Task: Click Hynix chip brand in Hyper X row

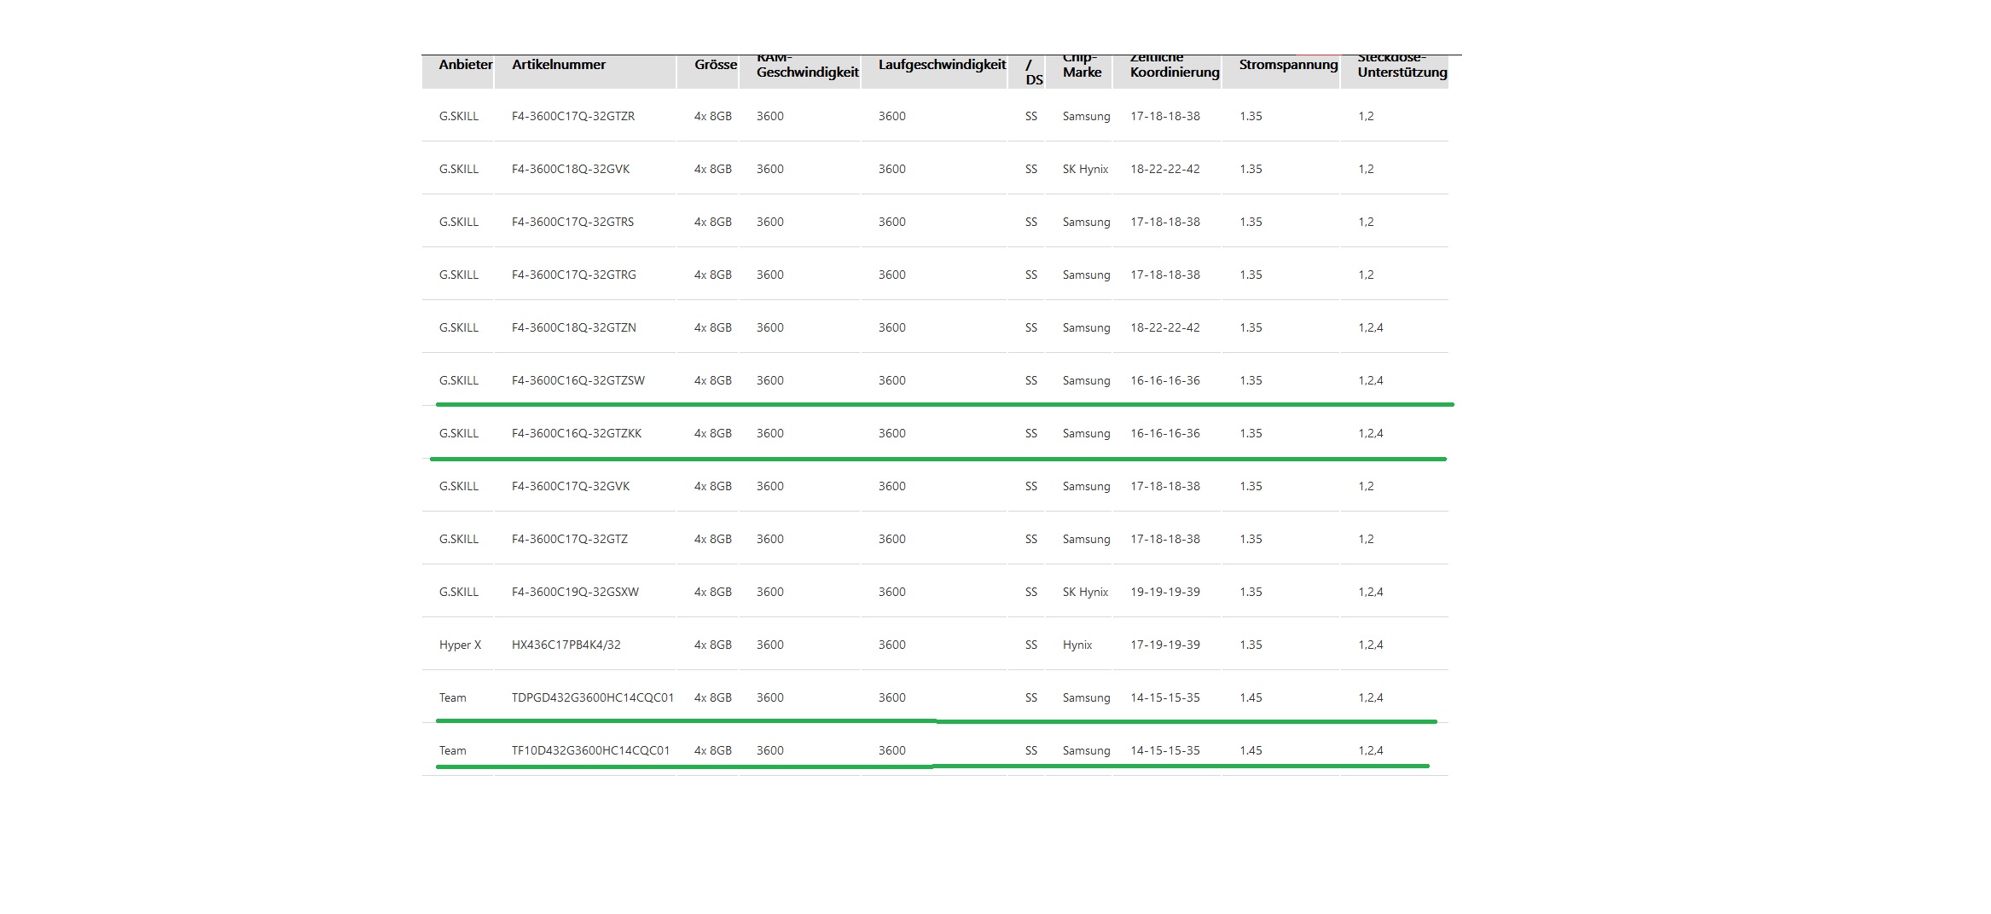Action: 1077,645
